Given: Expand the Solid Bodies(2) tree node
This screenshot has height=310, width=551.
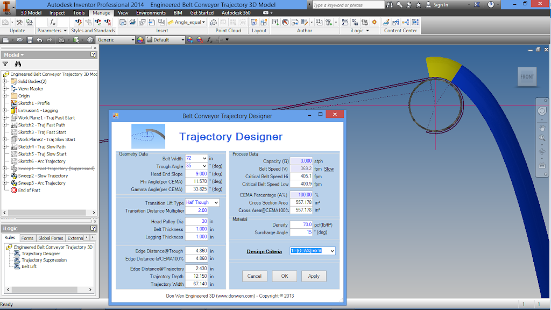Looking at the screenshot, I should pos(5,81).
